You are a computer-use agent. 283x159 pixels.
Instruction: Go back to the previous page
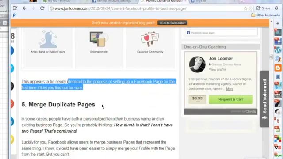click(24, 8)
